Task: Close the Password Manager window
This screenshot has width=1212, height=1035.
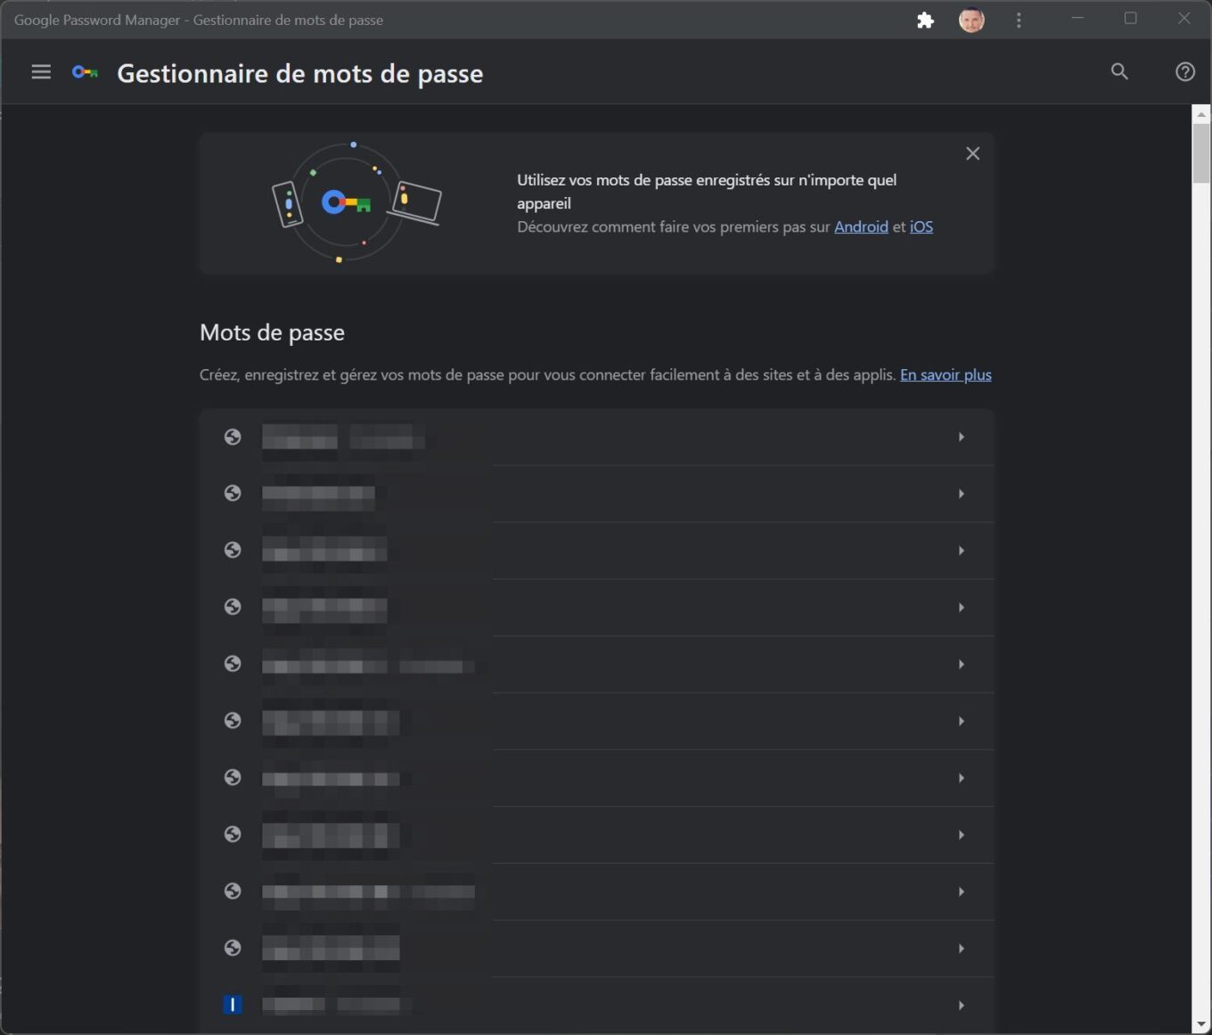Action: [1183, 19]
